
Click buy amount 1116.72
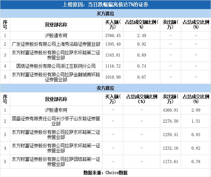(113, 66)
